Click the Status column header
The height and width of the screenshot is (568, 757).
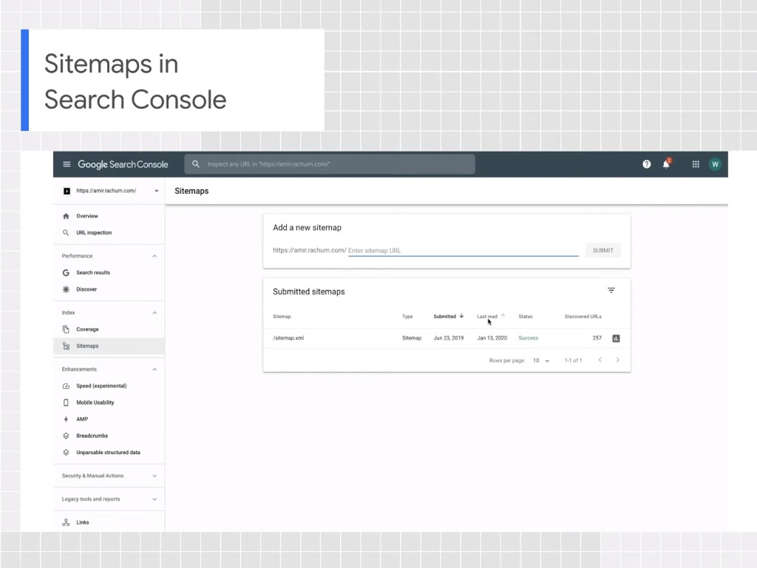point(526,317)
